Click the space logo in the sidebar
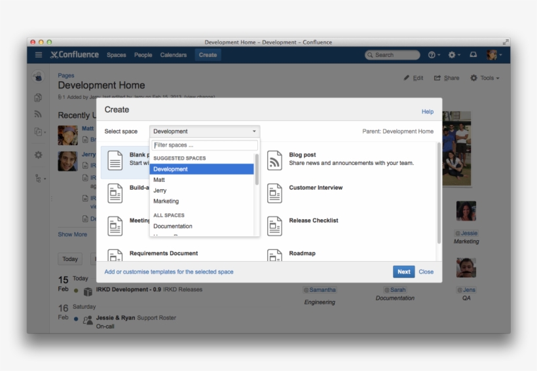This screenshot has width=537, height=371. coord(39,76)
